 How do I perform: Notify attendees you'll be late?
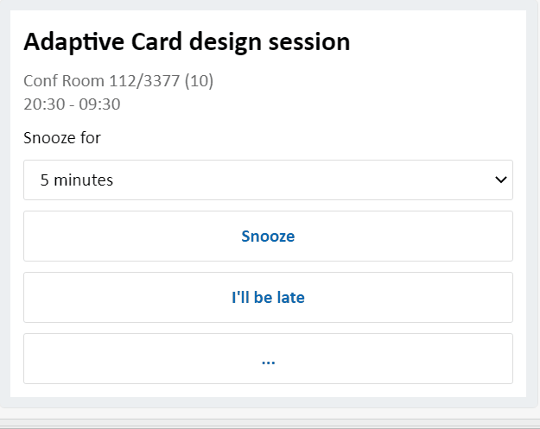click(x=268, y=298)
